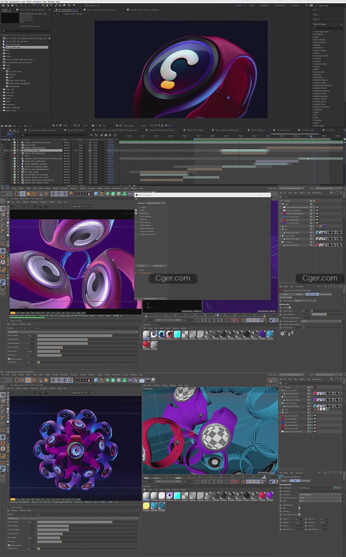Hide the Title 3 layer in After Effects timeline

(x=2, y=156)
